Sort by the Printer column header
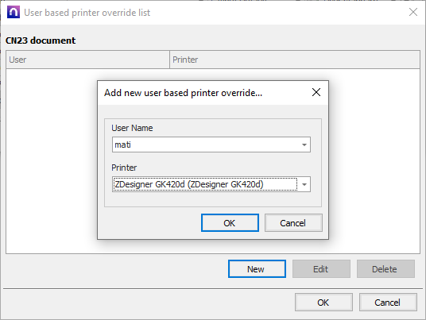The height and width of the screenshot is (320, 426). [295, 60]
